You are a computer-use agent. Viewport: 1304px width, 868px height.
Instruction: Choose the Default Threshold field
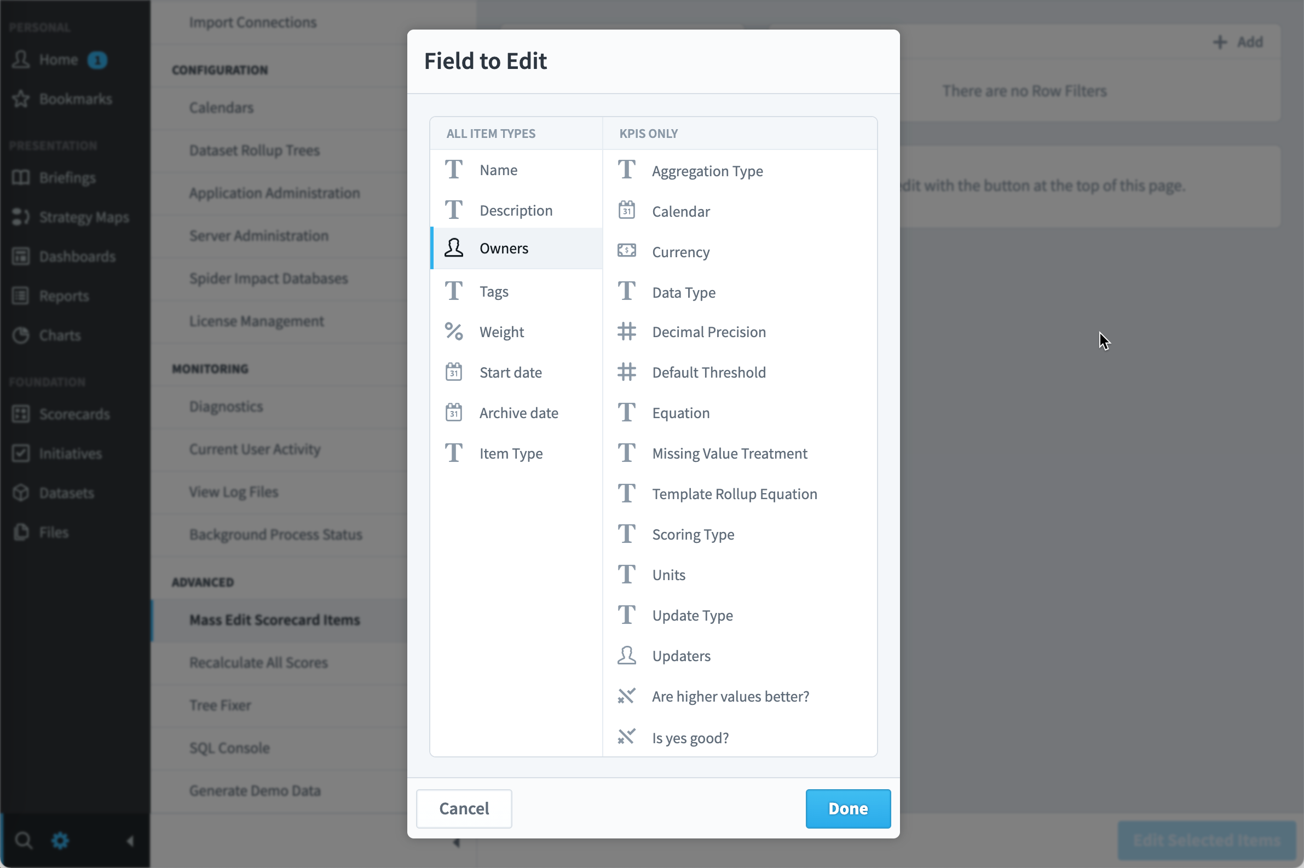pos(740,372)
